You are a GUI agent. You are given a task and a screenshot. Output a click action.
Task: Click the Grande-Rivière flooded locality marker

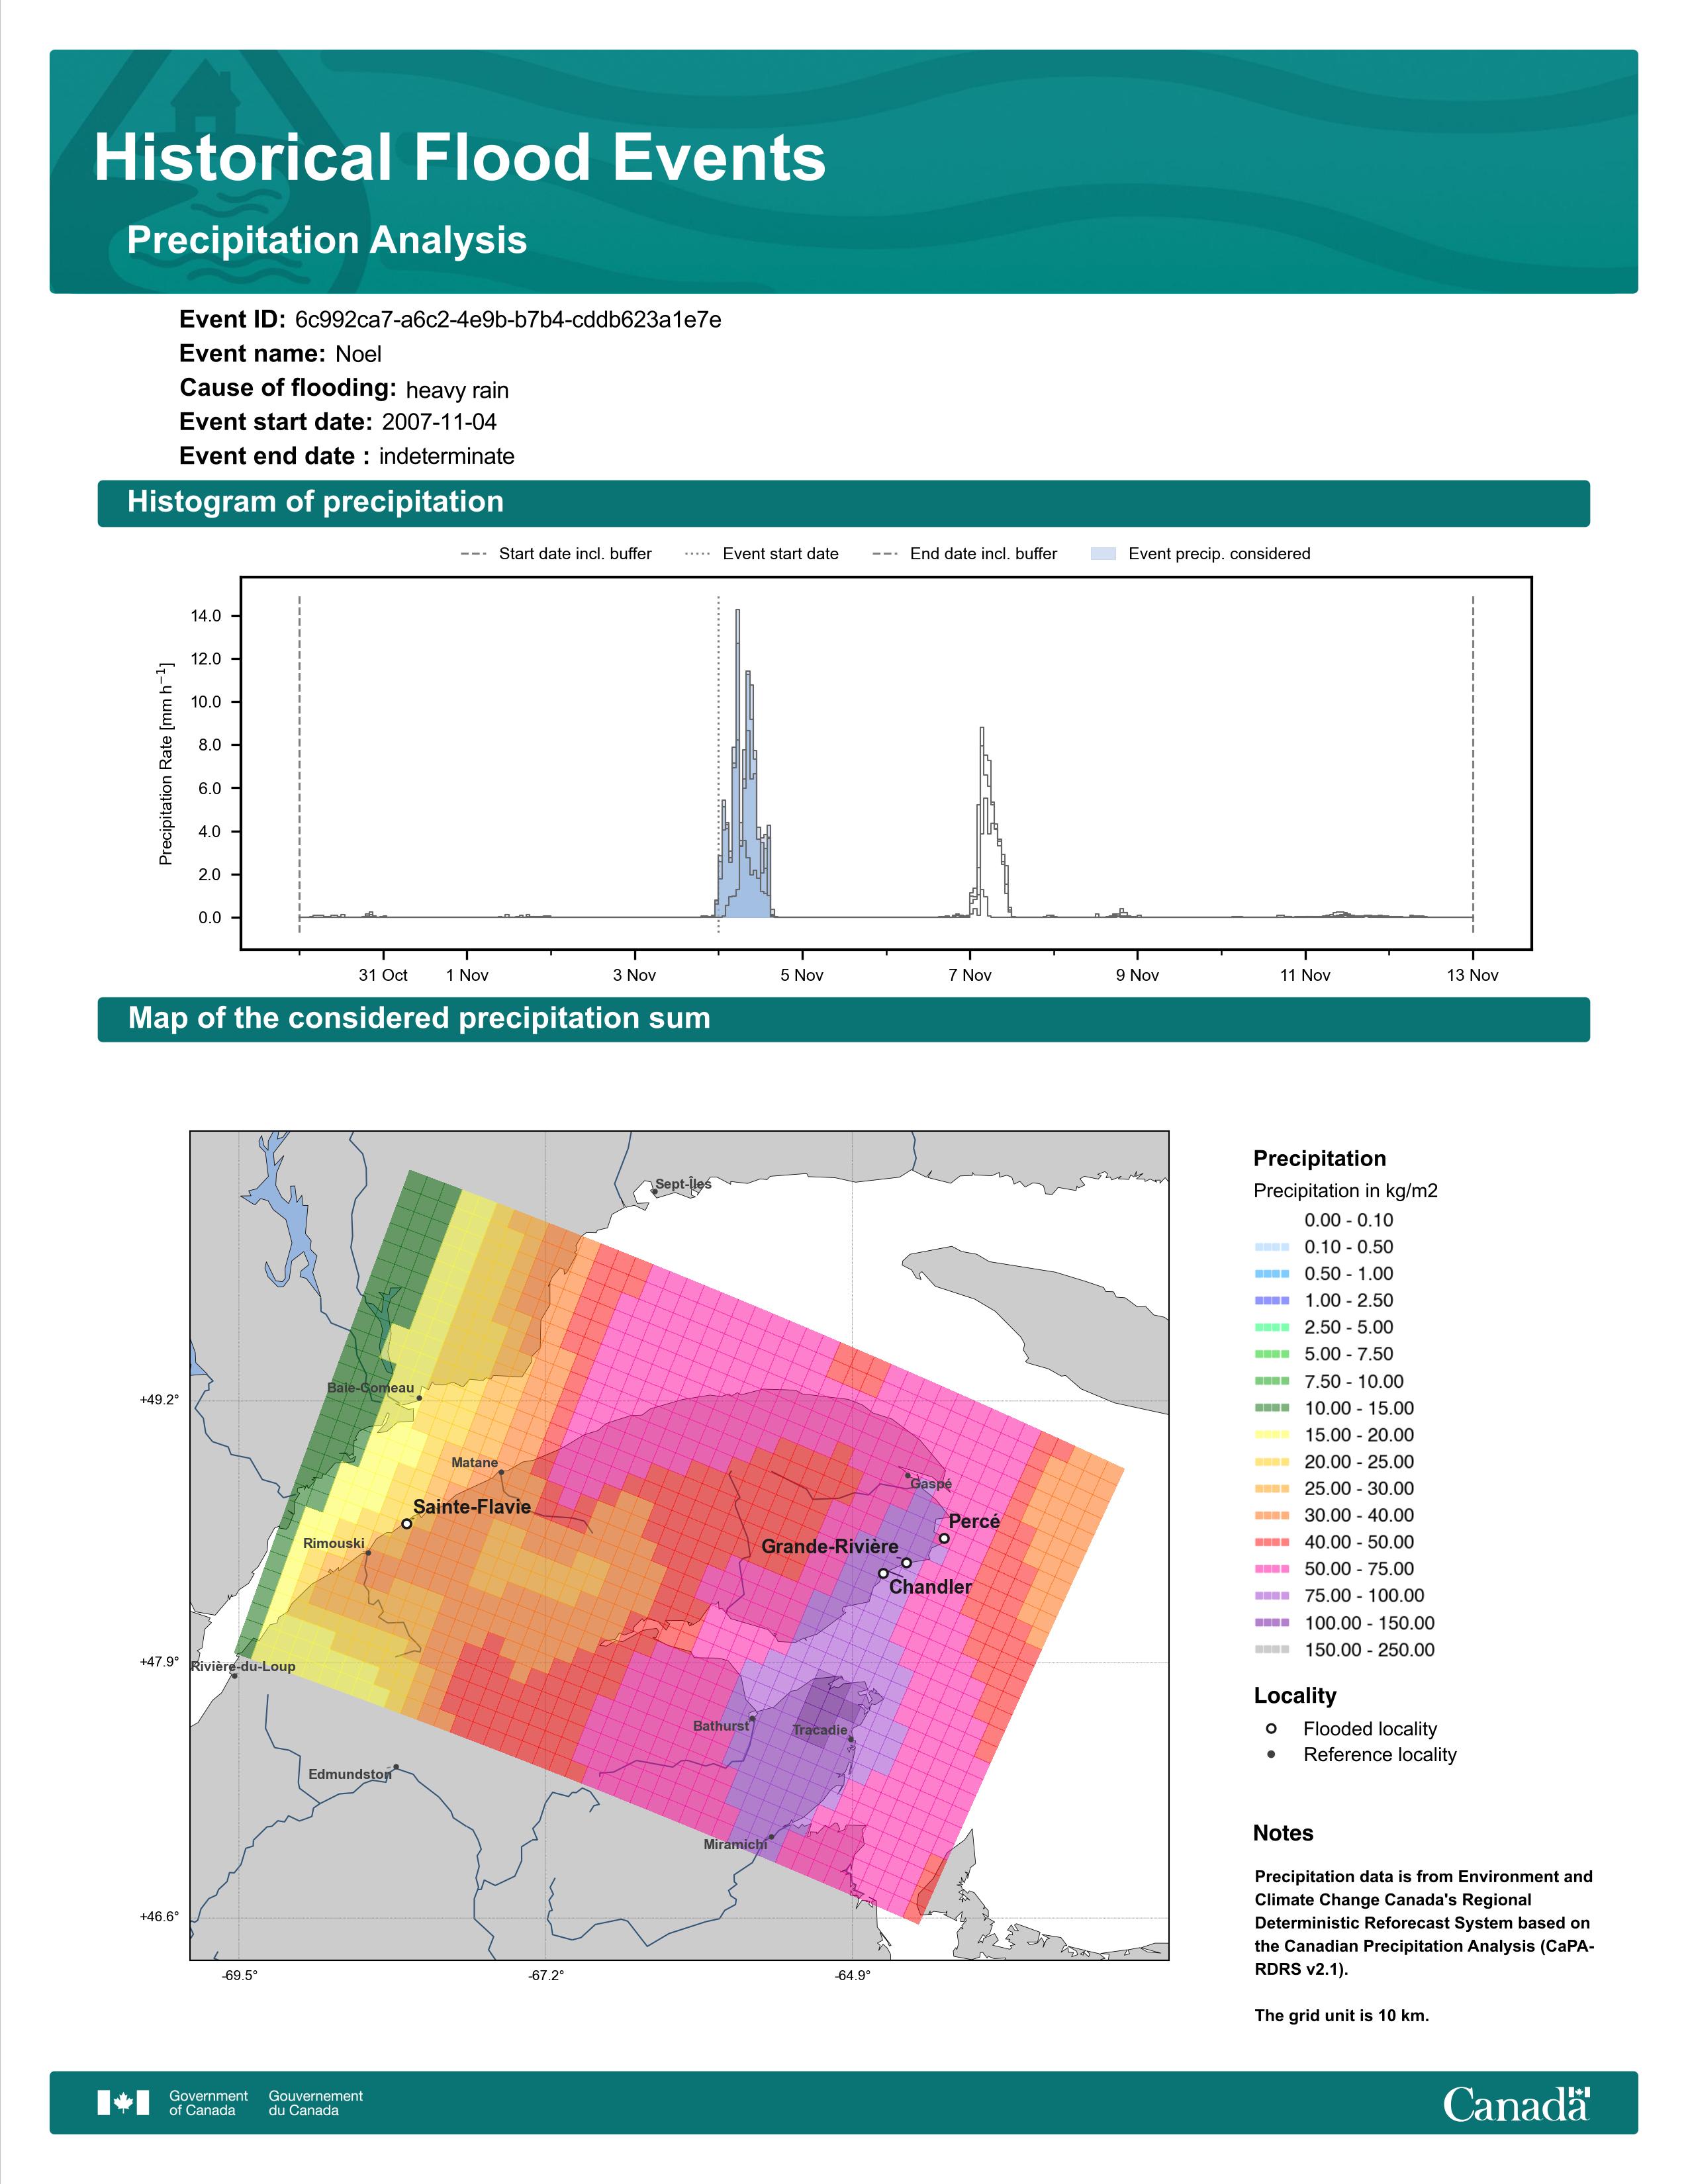907,1562
